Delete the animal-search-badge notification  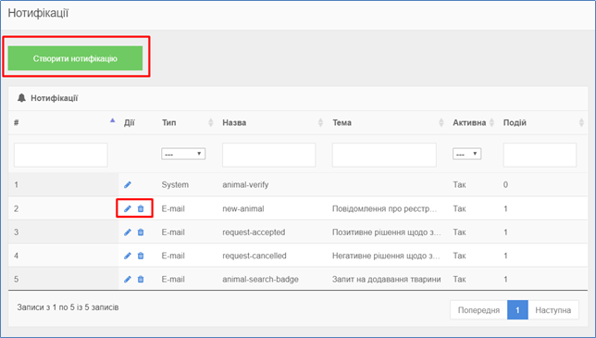141,279
